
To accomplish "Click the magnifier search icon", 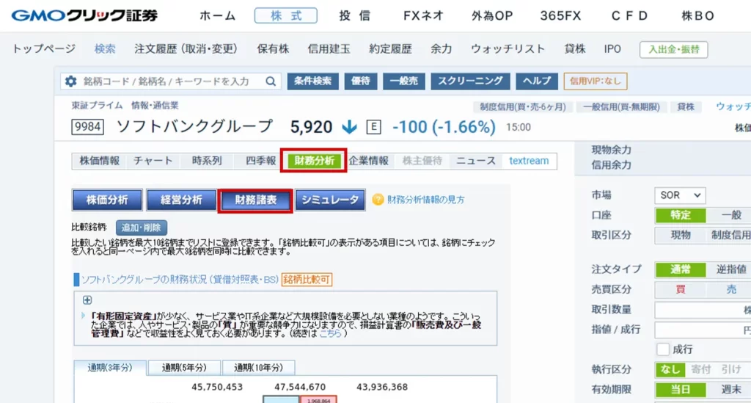I will coord(271,81).
